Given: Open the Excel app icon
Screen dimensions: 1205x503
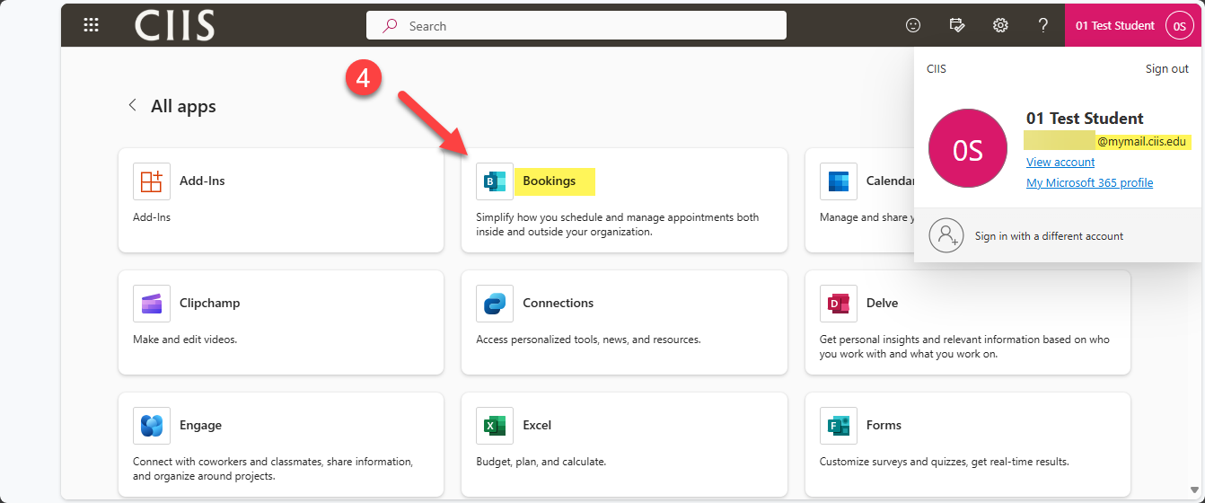Looking at the screenshot, I should point(495,426).
